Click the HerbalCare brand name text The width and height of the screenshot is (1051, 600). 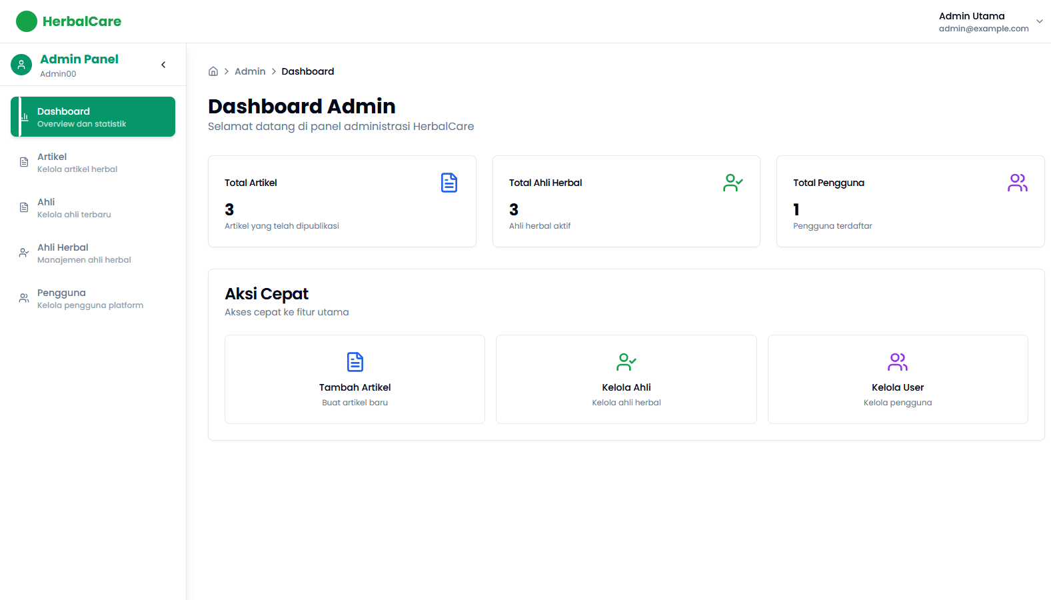pyautogui.click(x=82, y=21)
